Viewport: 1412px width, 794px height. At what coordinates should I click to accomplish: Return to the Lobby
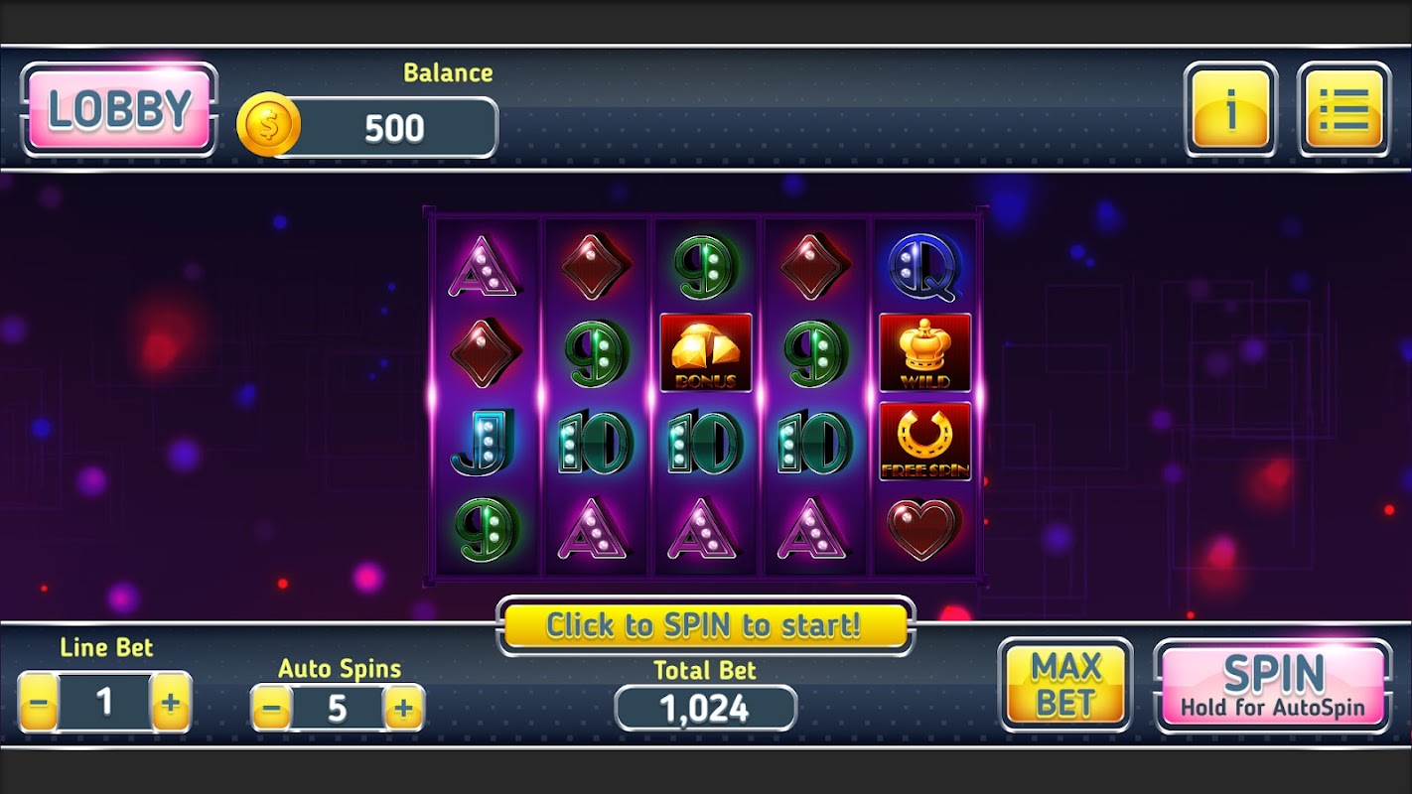[x=118, y=109]
